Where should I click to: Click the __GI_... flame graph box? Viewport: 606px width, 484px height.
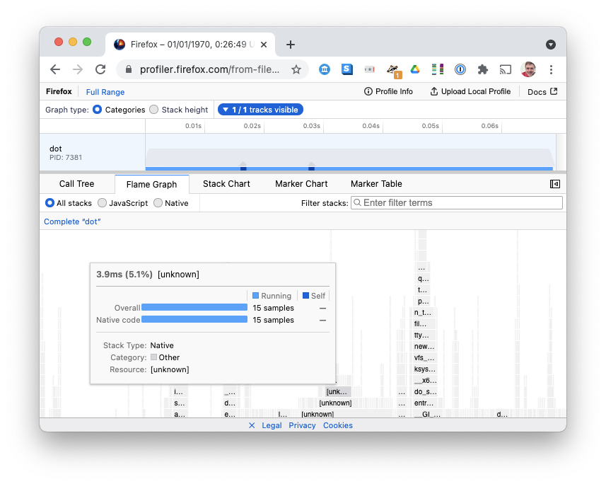[x=427, y=415]
